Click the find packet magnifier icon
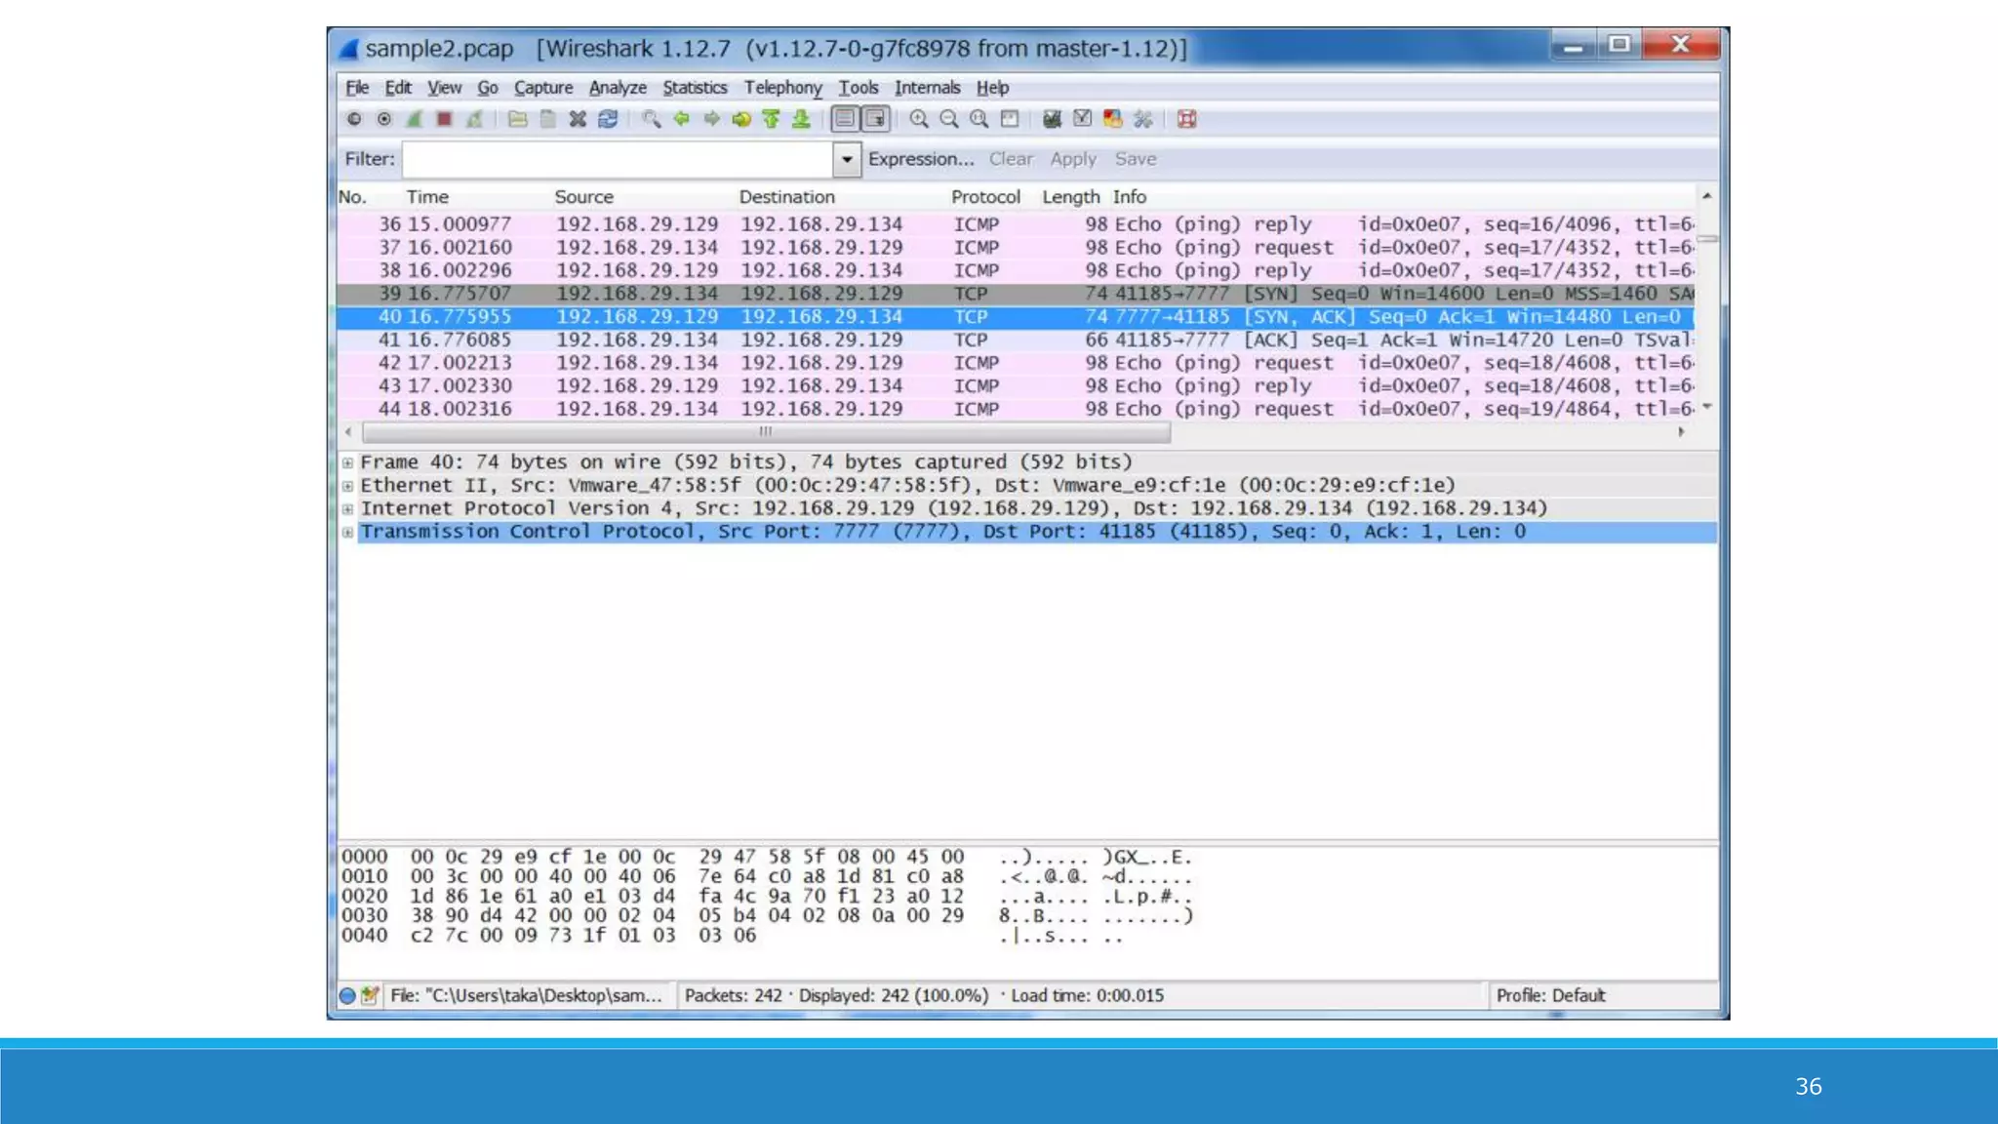Image resolution: width=1998 pixels, height=1124 pixels. click(x=651, y=119)
